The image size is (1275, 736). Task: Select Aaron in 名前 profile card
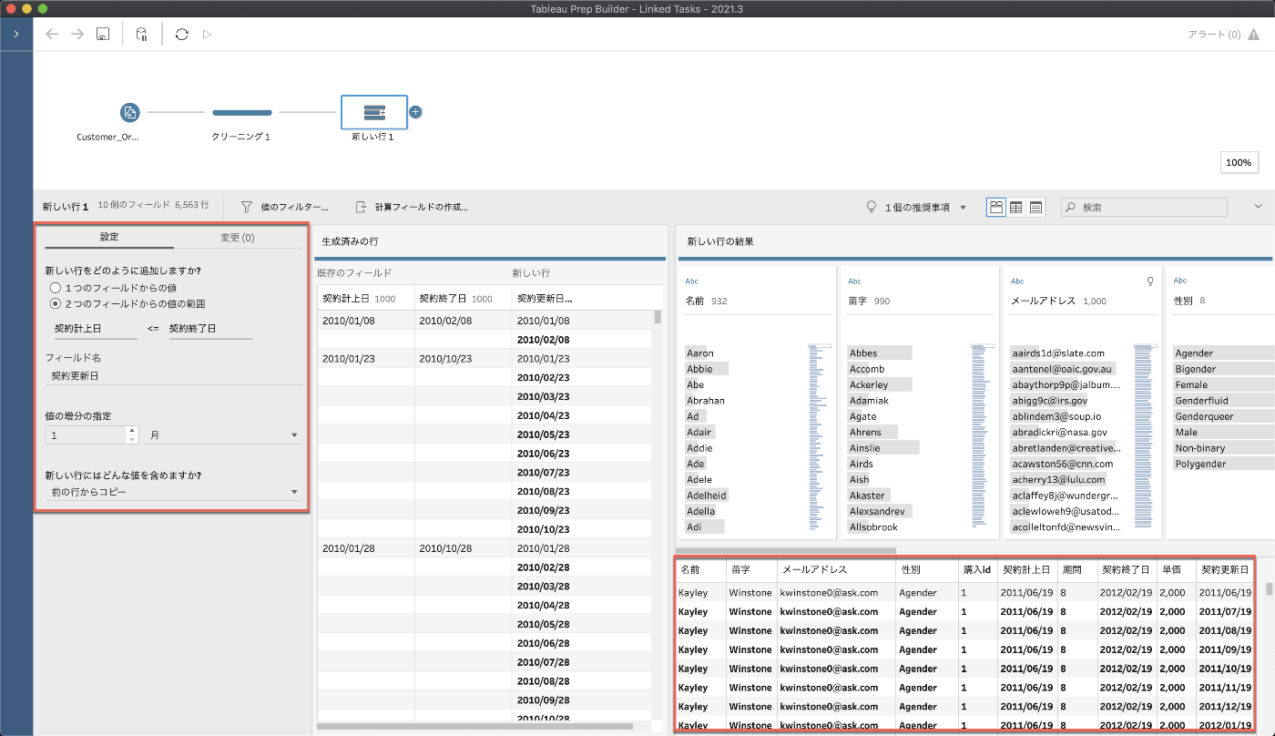700,353
